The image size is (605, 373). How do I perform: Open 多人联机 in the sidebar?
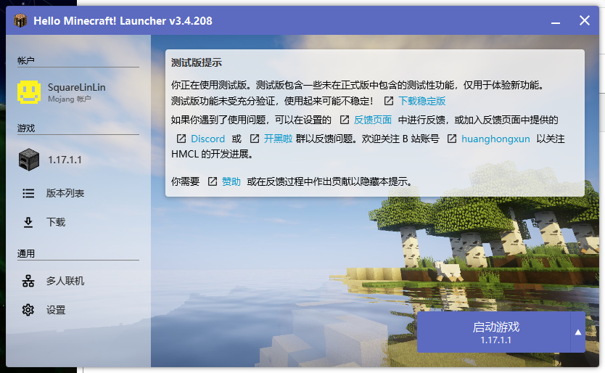click(65, 281)
